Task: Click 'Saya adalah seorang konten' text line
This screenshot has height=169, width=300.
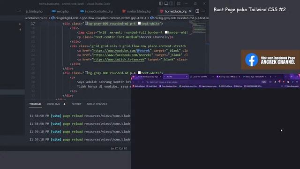Action: 104,82
